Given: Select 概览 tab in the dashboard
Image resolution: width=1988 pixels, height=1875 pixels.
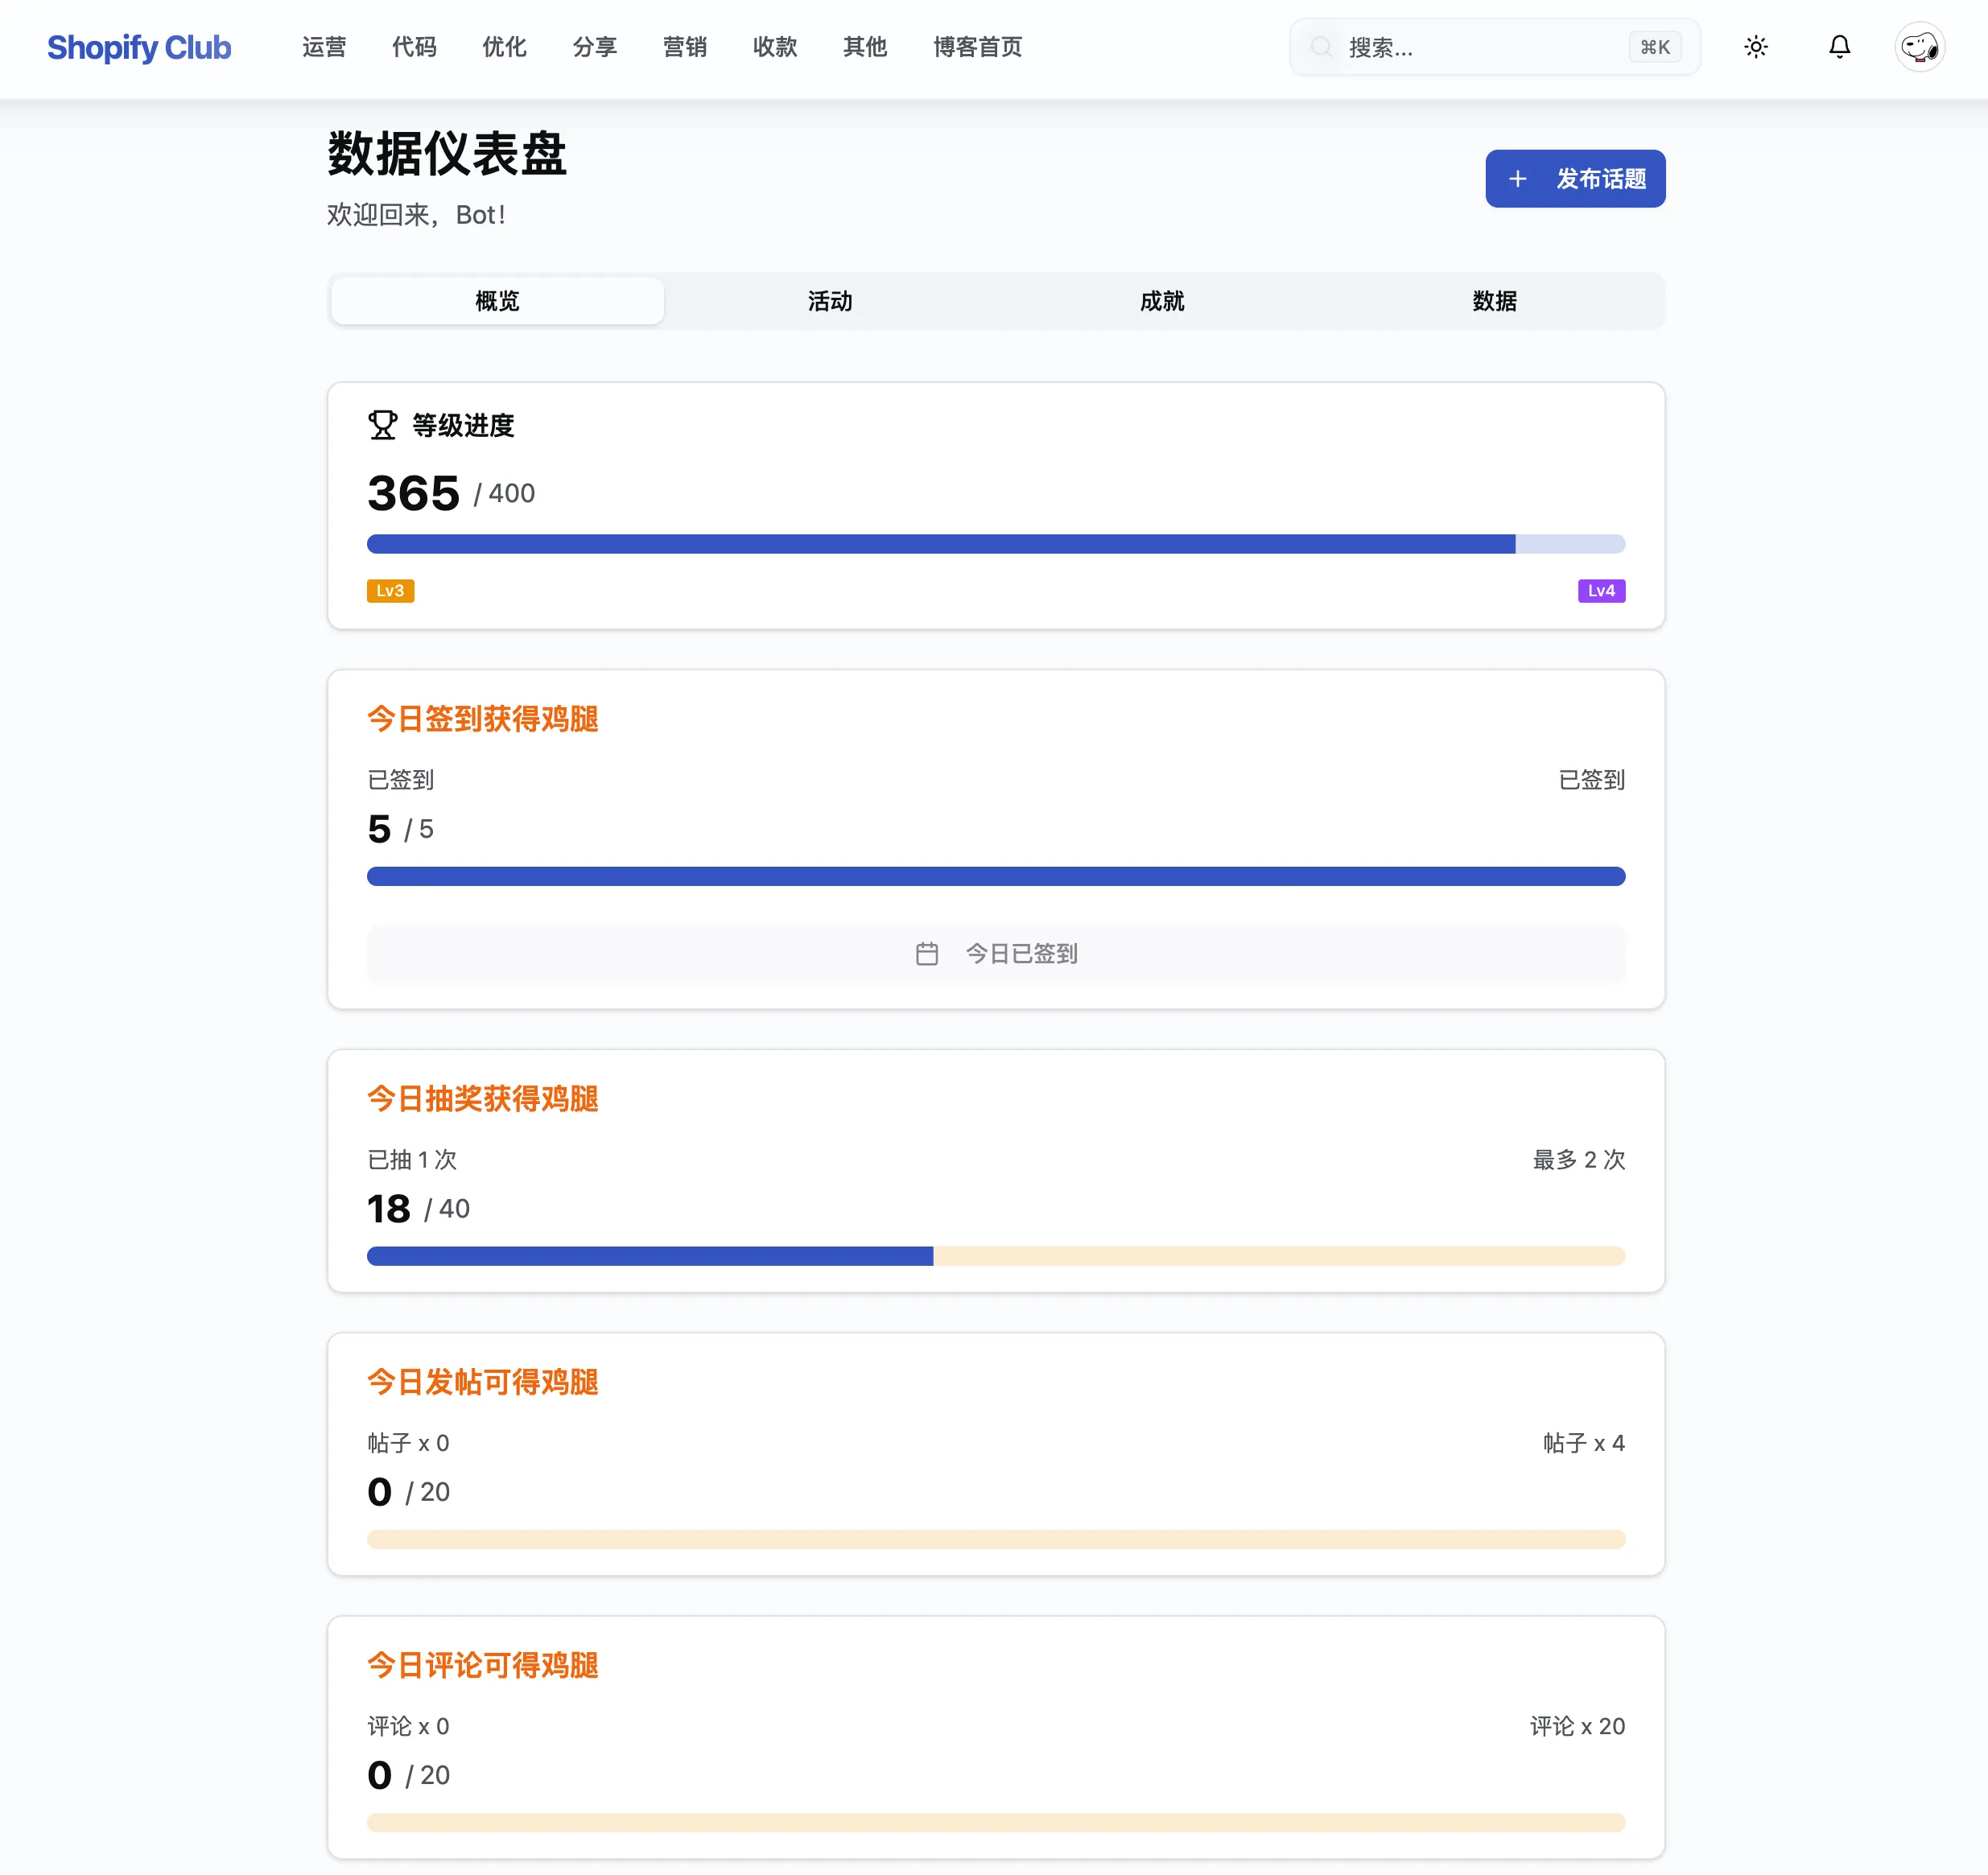Looking at the screenshot, I should click(497, 300).
